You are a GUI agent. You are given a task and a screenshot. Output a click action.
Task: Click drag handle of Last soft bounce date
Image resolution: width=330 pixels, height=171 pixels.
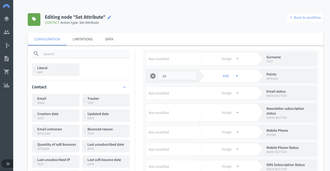click(85, 162)
